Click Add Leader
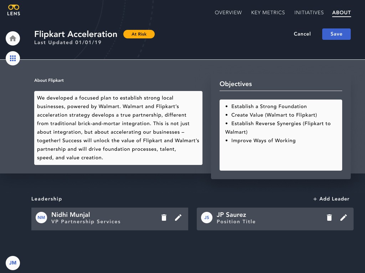Screen dimensions: 365x273 331,199
